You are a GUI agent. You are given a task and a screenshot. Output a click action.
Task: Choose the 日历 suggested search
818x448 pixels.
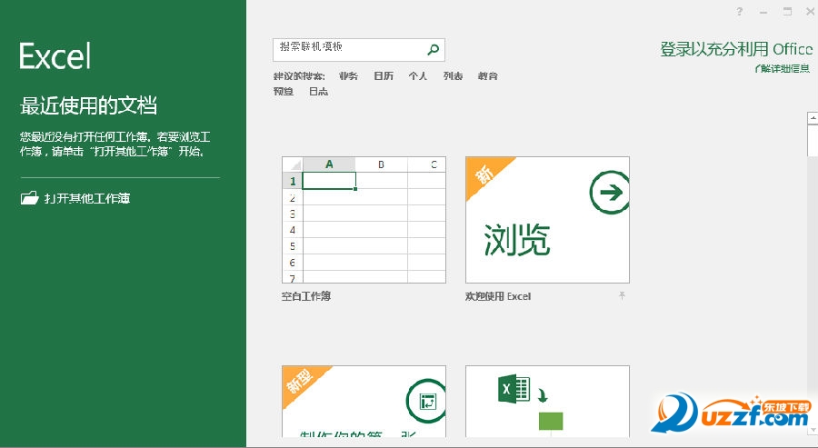(x=384, y=76)
